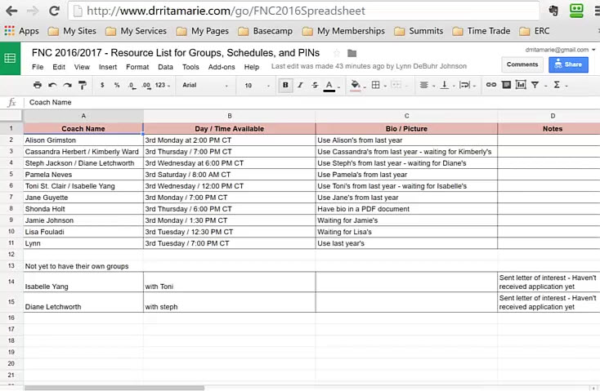
Task: Click the Google Sheets home icon
Action: point(10,59)
